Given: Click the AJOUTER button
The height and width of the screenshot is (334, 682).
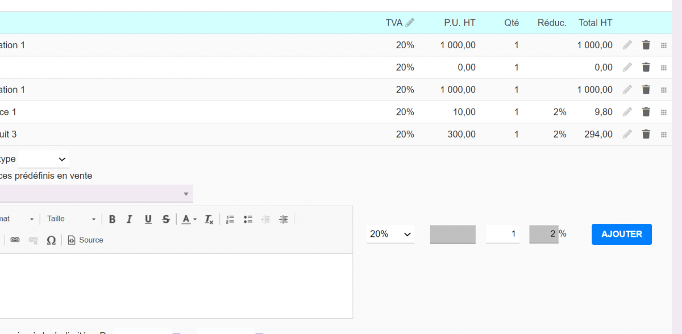Looking at the screenshot, I should coord(621,234).
